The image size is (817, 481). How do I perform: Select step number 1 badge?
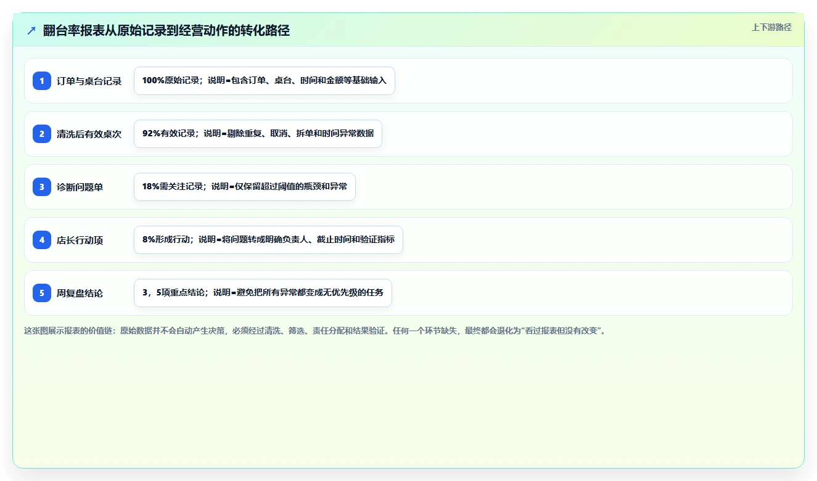point(42,81)
